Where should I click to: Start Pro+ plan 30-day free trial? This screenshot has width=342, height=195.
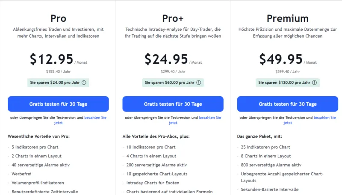pyautogui.click(x=173, y=104)
